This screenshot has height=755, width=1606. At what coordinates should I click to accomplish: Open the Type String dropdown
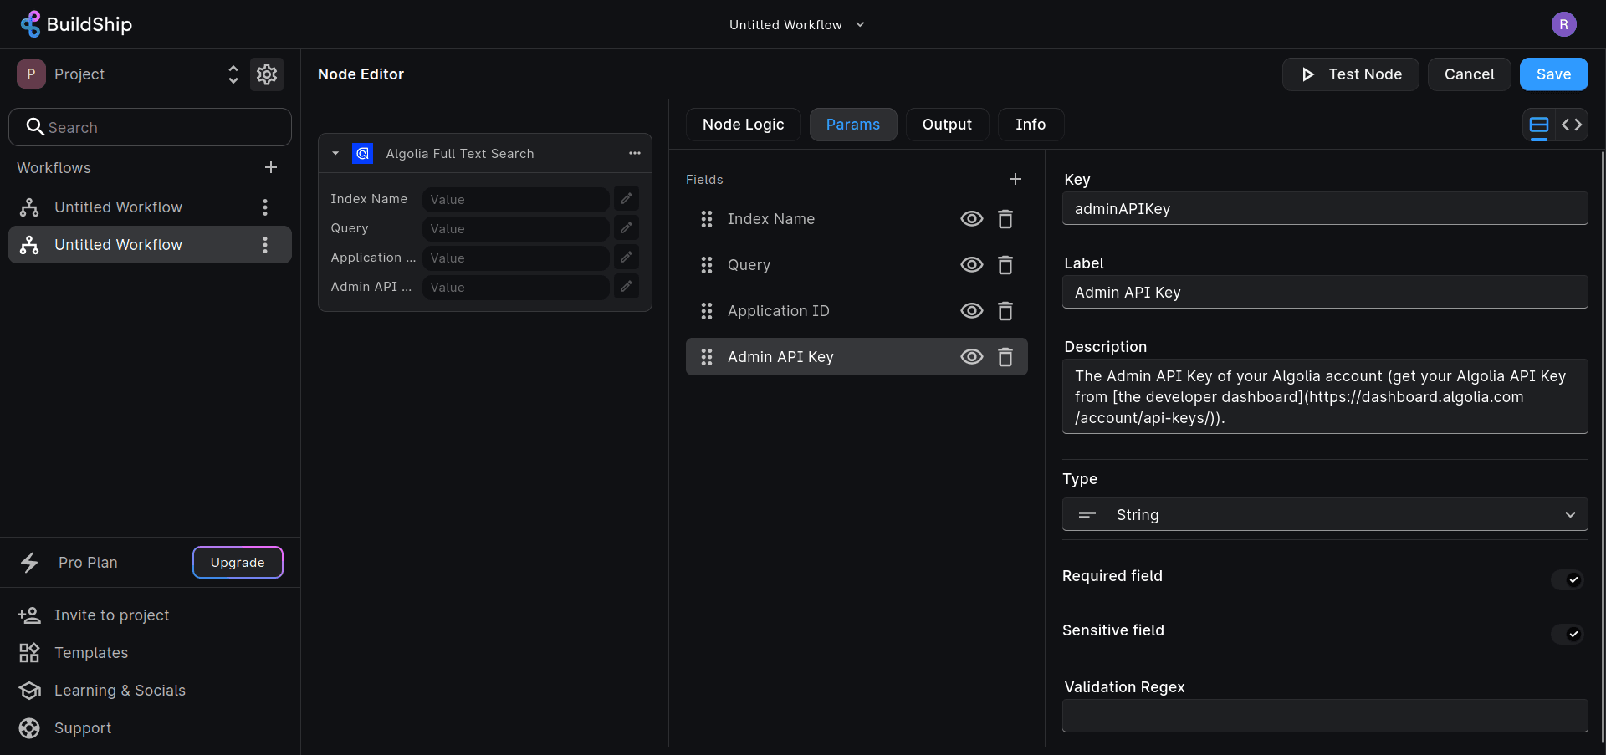coord(1324,515)
